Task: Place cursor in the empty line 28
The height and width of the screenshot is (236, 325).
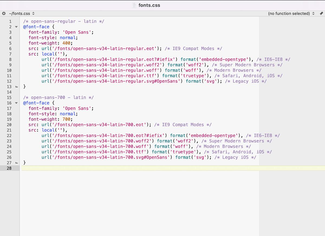Action: pos(135,168)
